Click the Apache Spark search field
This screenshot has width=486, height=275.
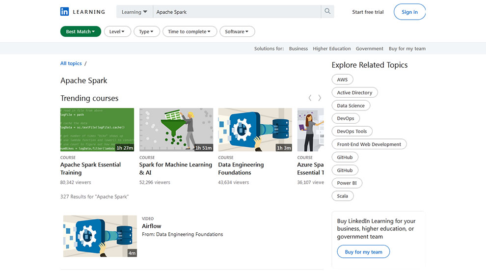tap(237, 12)
